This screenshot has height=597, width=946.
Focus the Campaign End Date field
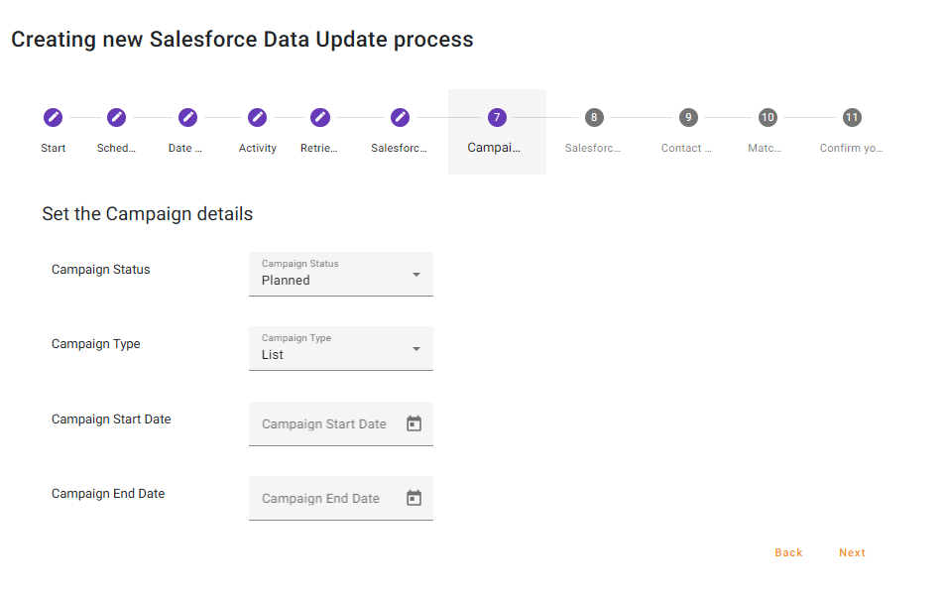321,499
